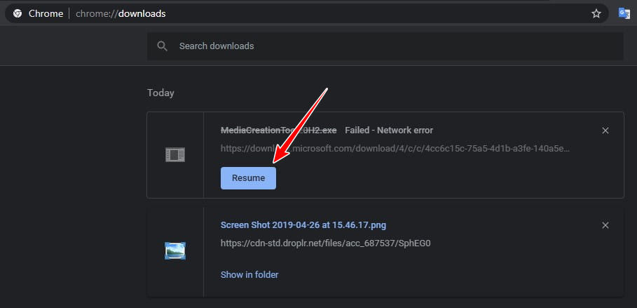Click the "Today" date heading
Viewport: 637px width, 308px height.
[160, 93]
